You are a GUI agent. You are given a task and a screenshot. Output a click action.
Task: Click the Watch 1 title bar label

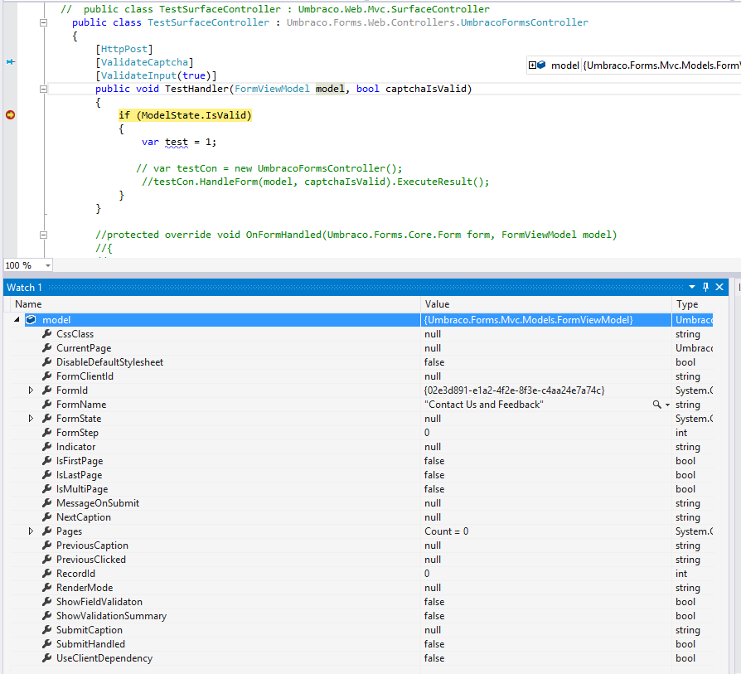pos(24,288)
